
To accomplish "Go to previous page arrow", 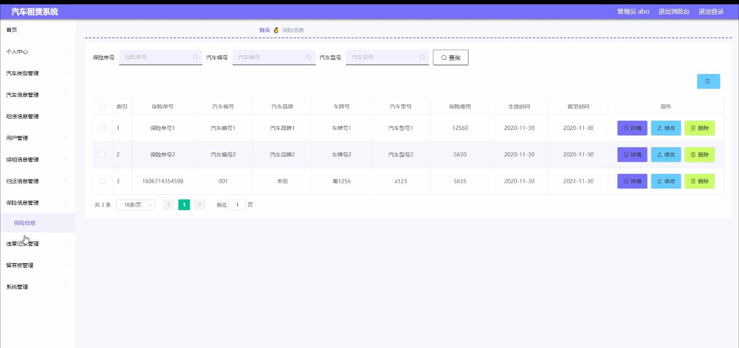I will (x=169, y=205).
